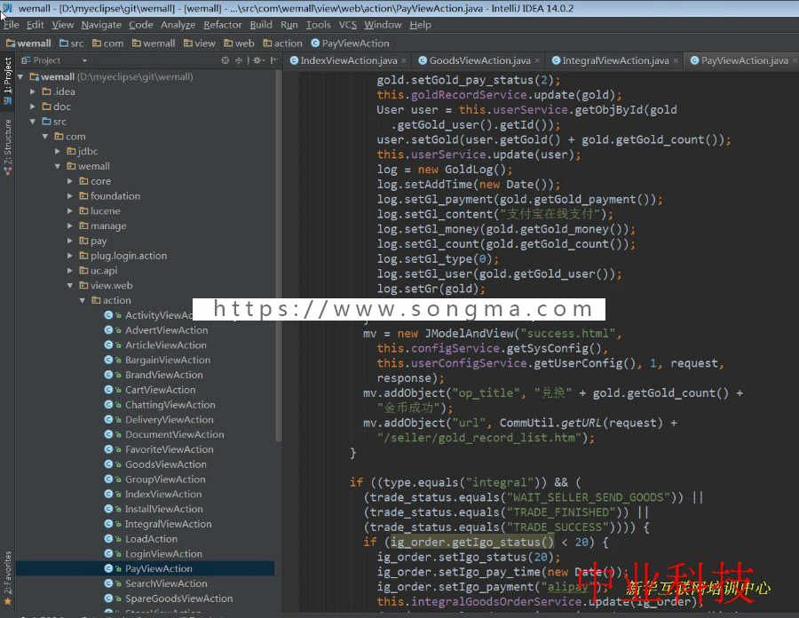The height and width of the screenshot is (618, 799).
Task: Close the IntegralViewAction.java editor tab
Action: (676, 60)
